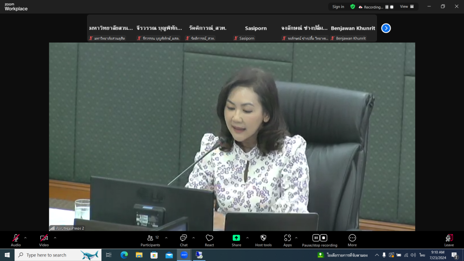Expand audio options arrow next to Audio
Viewport: 464px width, 261px height.
pos(25,237)
